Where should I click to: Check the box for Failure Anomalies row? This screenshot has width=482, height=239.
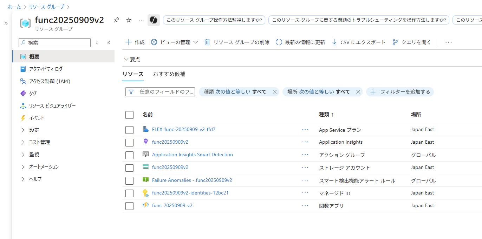[129, 180]
